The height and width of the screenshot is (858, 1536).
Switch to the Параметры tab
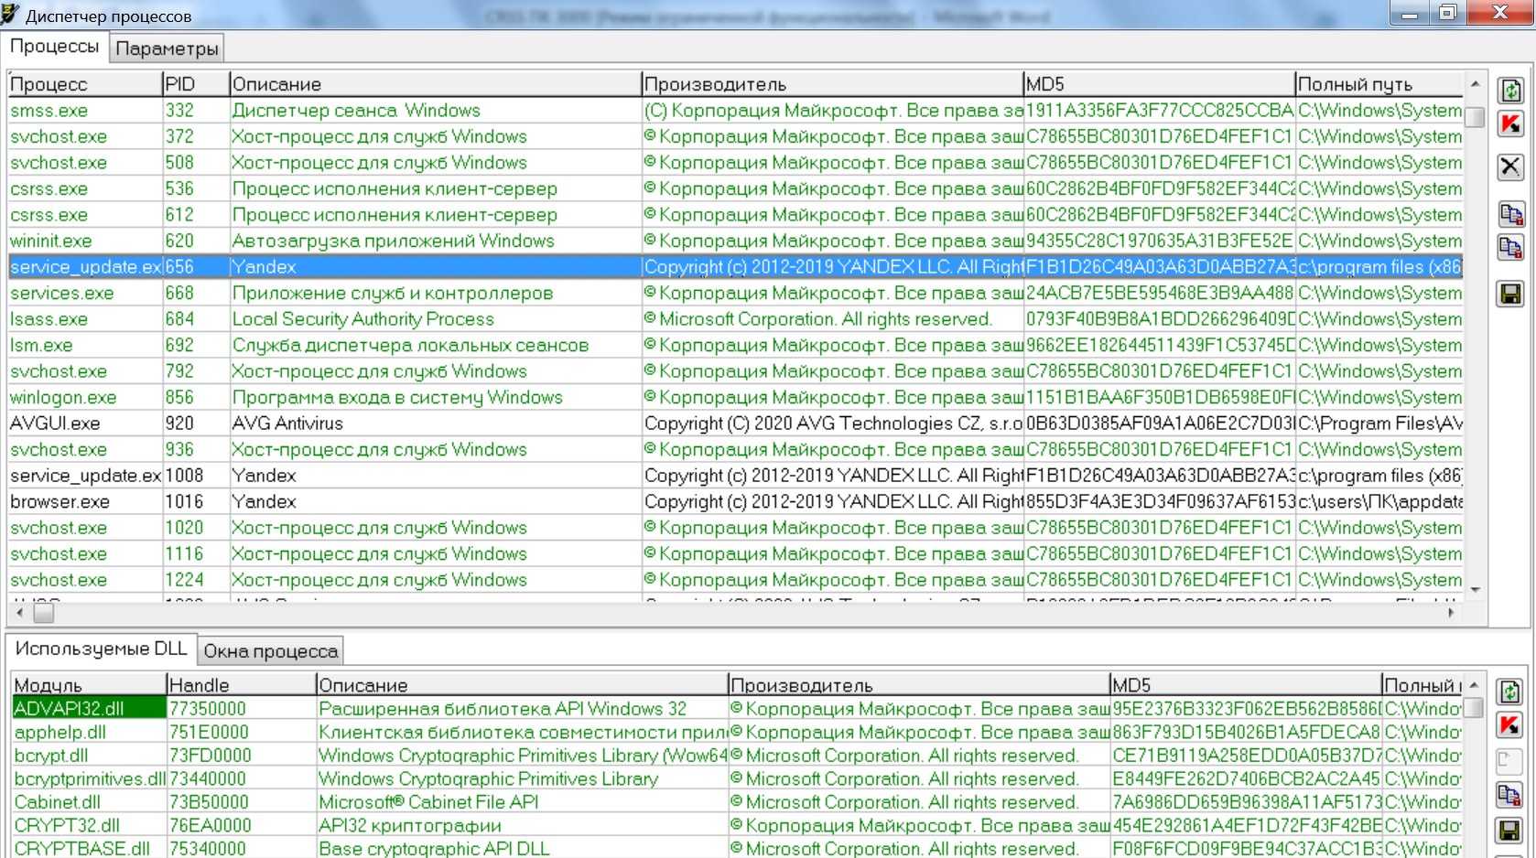click(167, 48)
